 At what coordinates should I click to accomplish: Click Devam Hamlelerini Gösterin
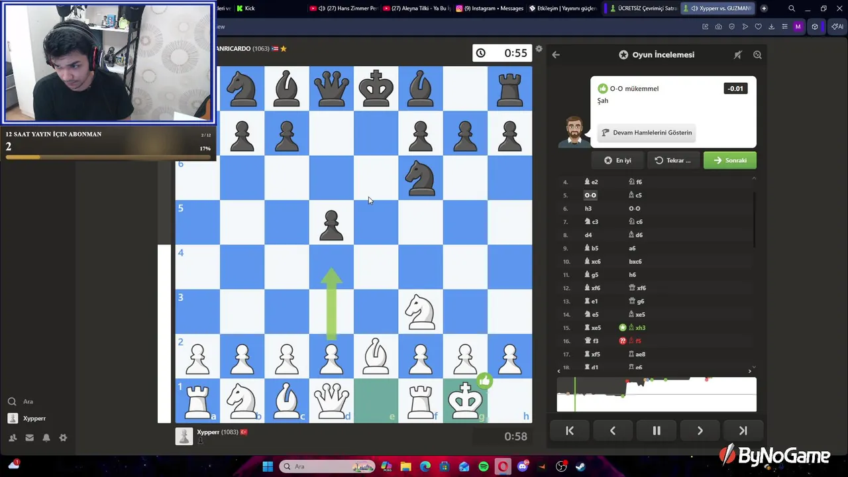pyautogui.click(x=646, y=132)
